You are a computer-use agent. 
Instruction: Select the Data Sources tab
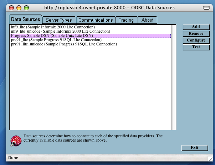click(x=25, y=20)
